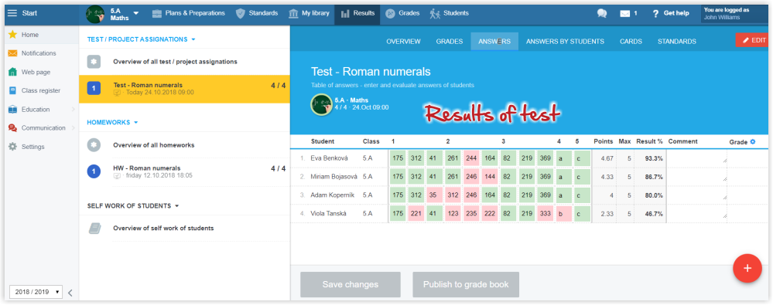Click the all homeworks overview gear icon
The width and height of the screenshot is (773, 305).
[94, 145]
